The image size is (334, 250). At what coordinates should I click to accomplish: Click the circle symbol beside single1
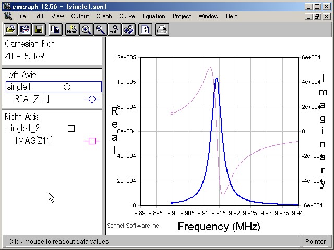tap(67, 87)
